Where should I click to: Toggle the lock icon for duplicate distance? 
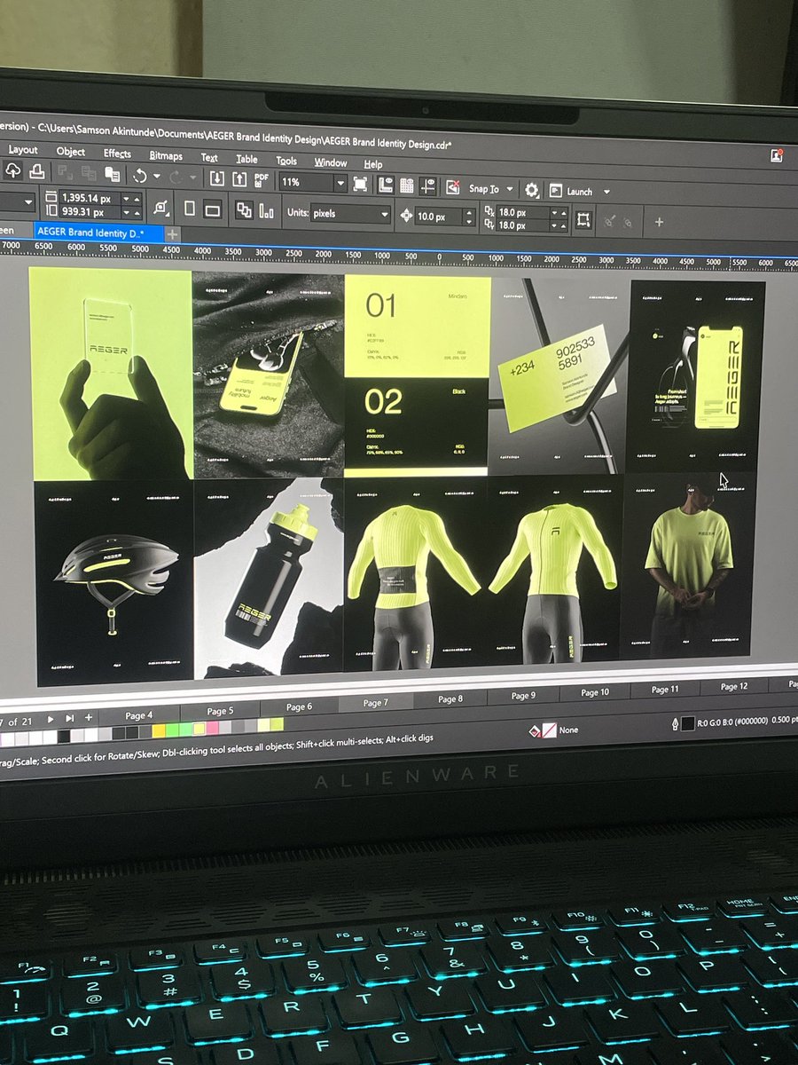click(608, 218)
